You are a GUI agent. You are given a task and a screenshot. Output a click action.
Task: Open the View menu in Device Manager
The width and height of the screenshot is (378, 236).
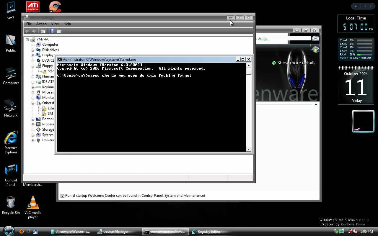pos(55,24)
